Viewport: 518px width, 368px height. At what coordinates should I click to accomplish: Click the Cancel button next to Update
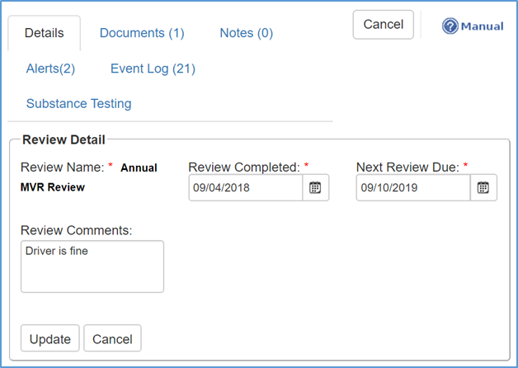tap(112, 339)
